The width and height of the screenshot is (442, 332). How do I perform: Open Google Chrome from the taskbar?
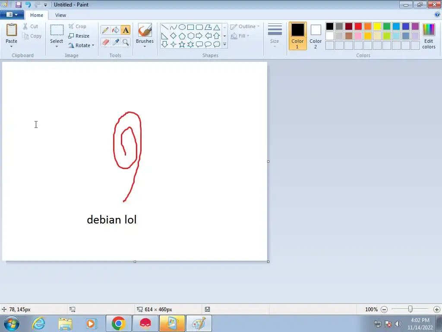click(118, 323)
